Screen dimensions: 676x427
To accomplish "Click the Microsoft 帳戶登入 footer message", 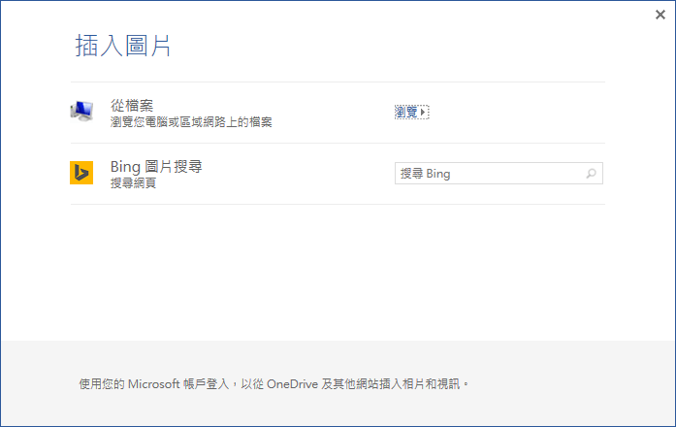I will pyautogui.click(x=274, y=384).
